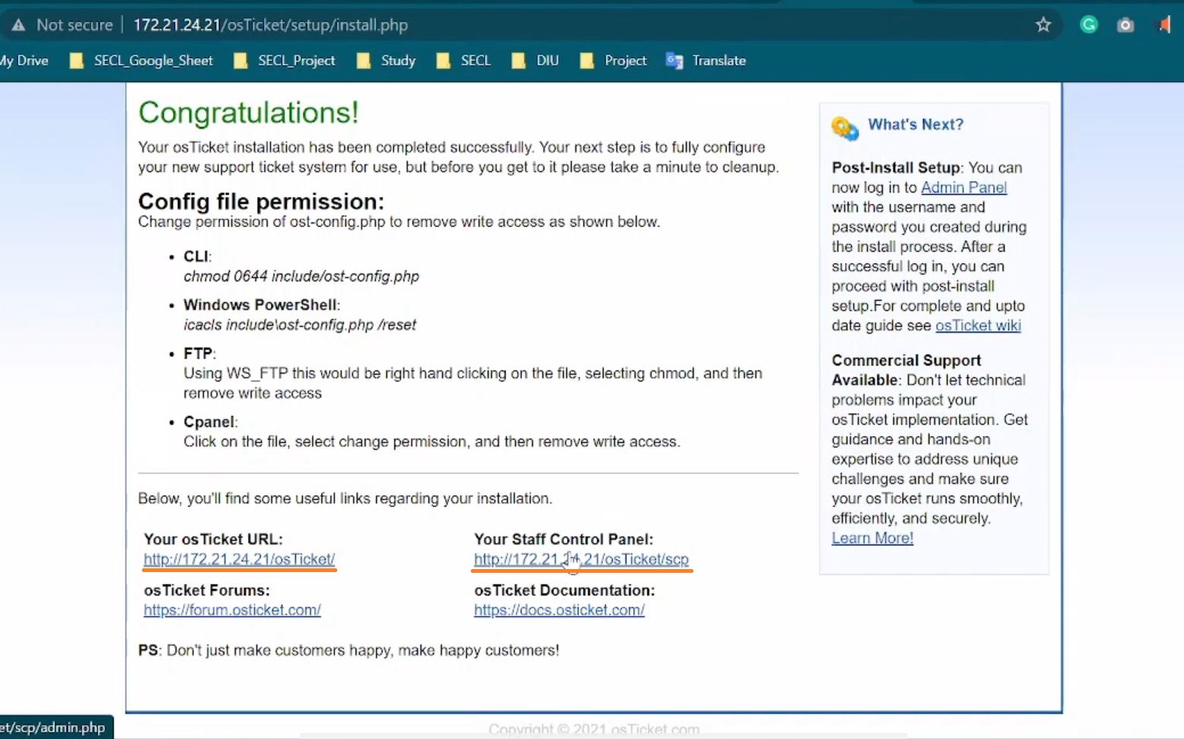Click the camera screenshot extension icon
The image size is (1184, 739).
(x=1126, y=25)
